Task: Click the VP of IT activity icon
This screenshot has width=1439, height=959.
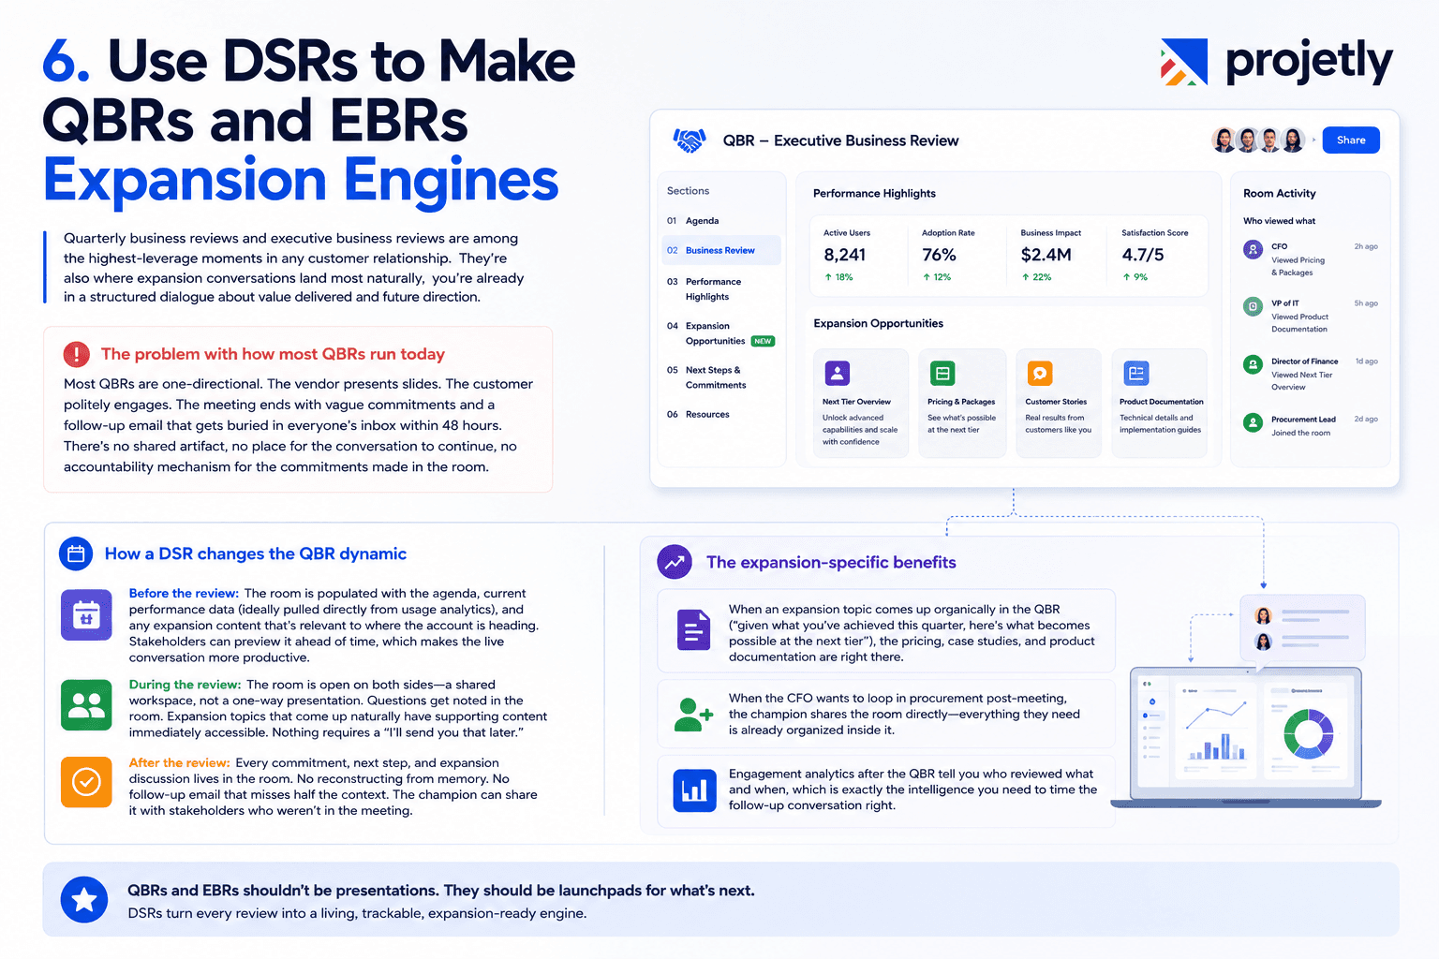Action: [x=1254, y=306]
